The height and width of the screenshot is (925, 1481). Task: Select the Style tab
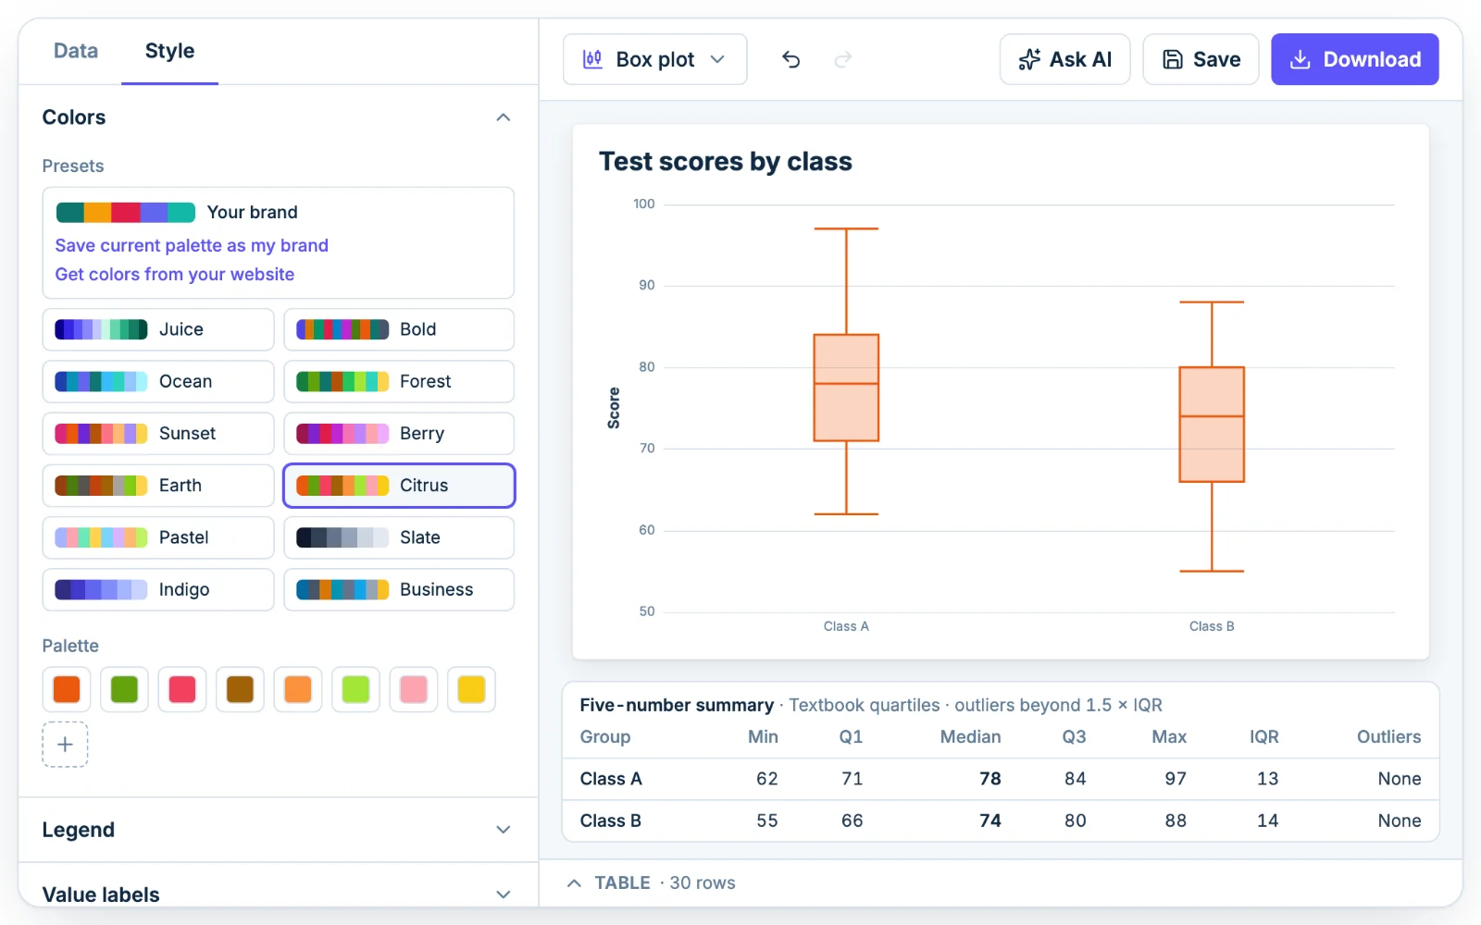click(169, 51)
